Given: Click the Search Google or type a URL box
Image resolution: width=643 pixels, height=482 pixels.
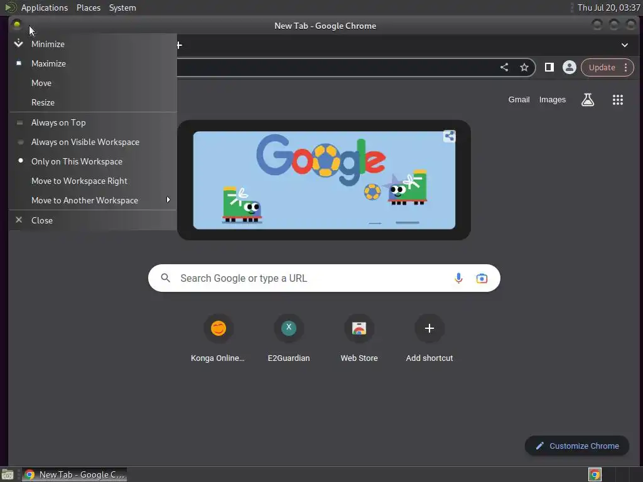Looking at the screenshot, I should tap(324, 278).
